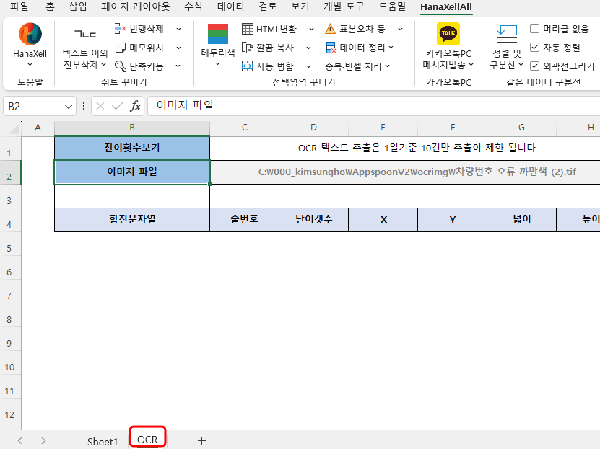600x449 pixels.
Task: Select column C header
Action: [245, 128]
